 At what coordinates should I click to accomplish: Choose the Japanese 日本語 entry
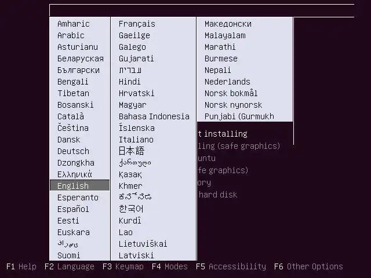[x=132, y=151]
